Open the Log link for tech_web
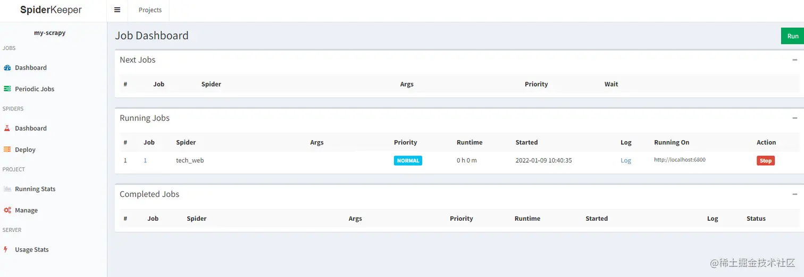 coord(626,160)
